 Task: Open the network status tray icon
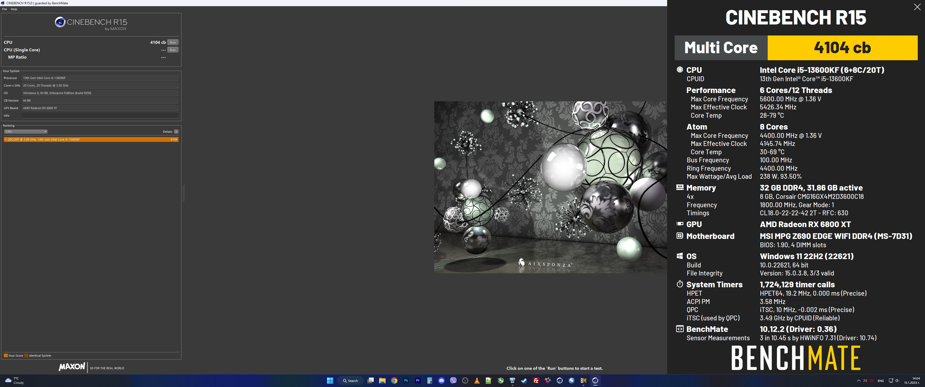point(891,381)
